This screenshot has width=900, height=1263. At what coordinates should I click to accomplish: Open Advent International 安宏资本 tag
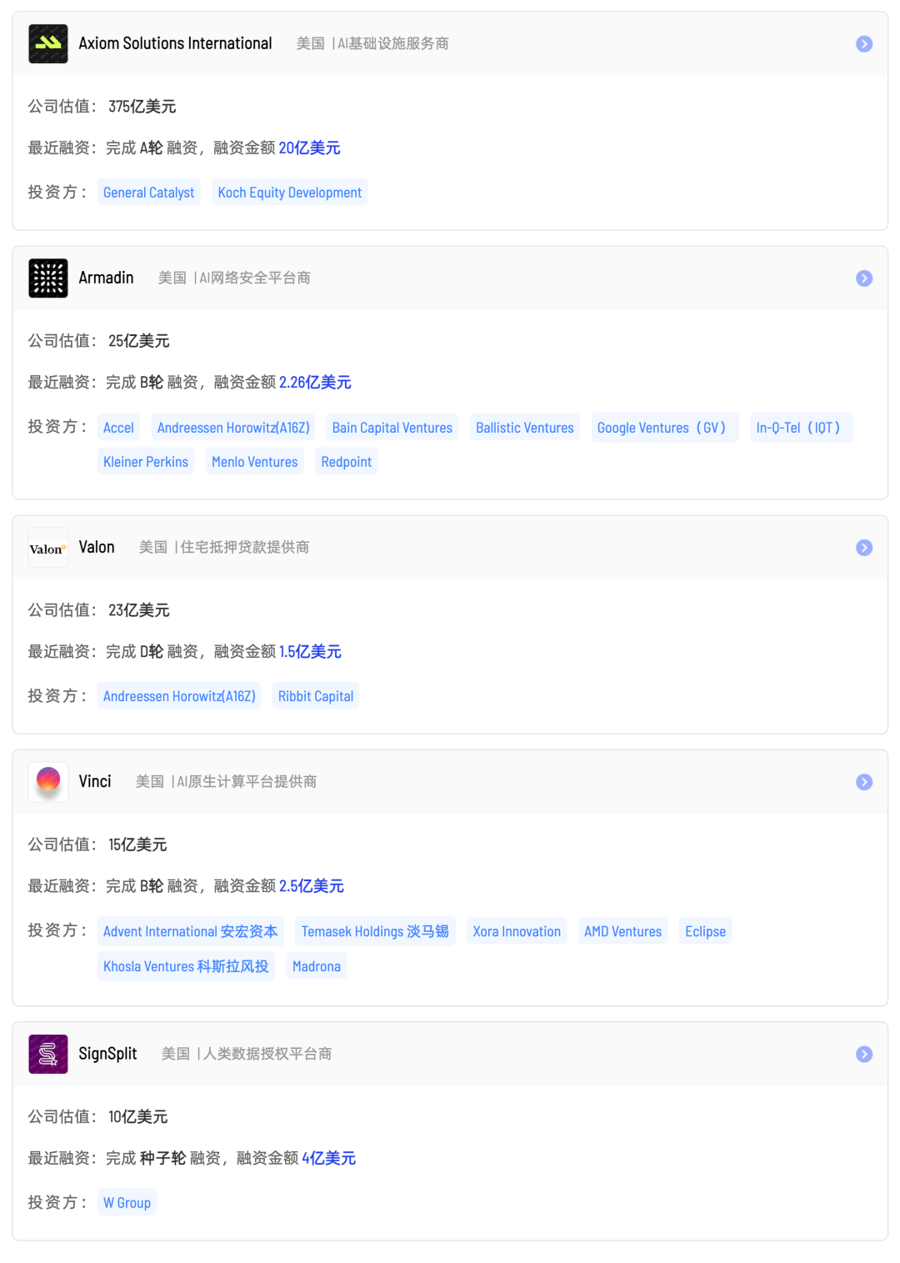[x=191, y=931]
